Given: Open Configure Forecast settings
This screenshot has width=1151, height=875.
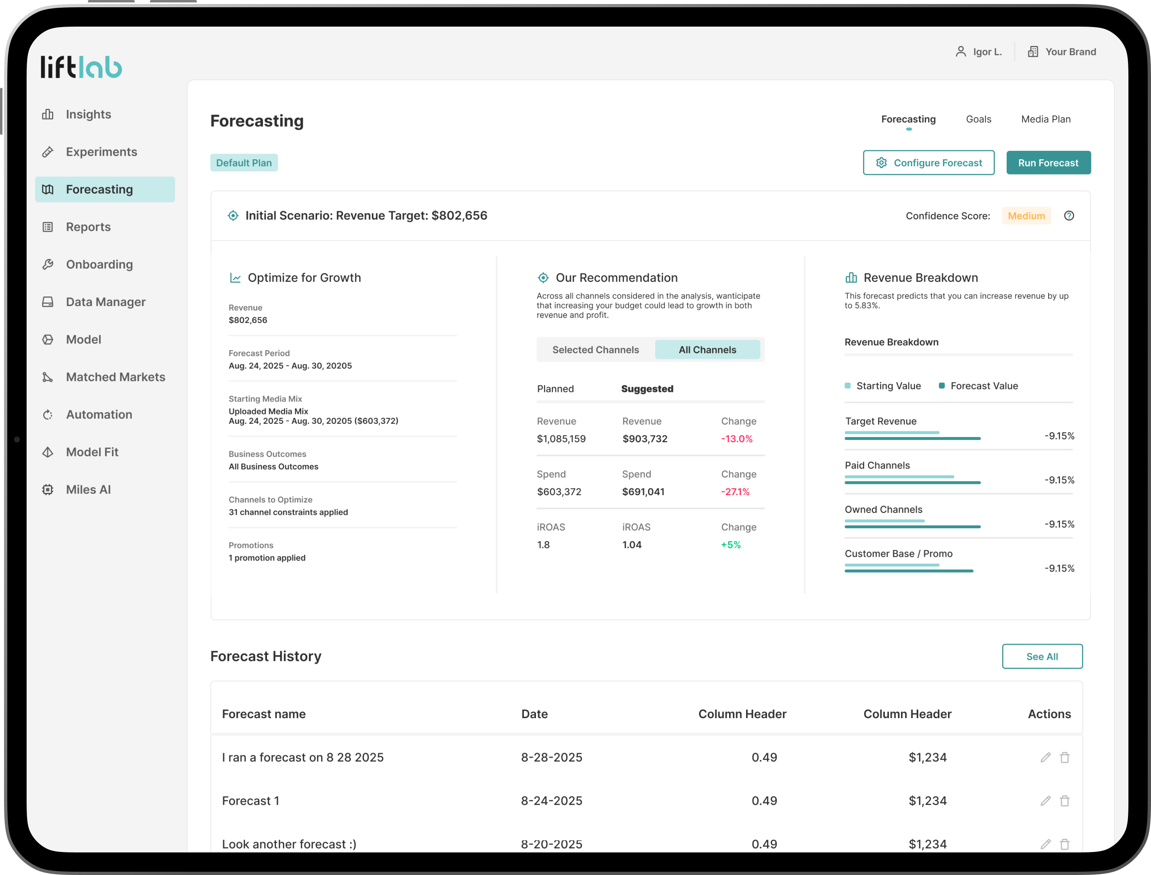Looking at the screenshot, I should 928,163.
